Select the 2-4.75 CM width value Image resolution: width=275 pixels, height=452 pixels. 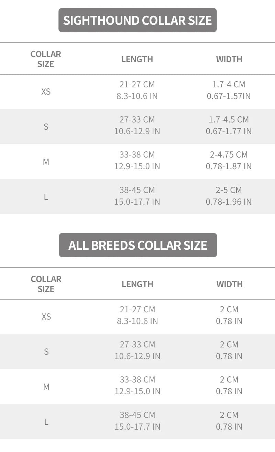tap(229, 155)
